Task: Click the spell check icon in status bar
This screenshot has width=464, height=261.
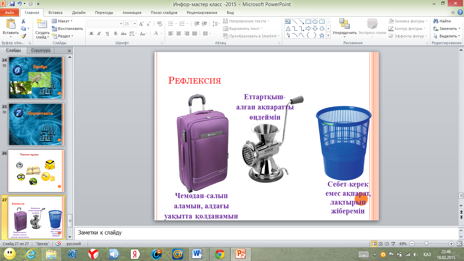Action: [x=58, y=244]
